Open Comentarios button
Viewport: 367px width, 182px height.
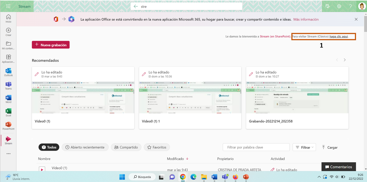tap(339, 167)
